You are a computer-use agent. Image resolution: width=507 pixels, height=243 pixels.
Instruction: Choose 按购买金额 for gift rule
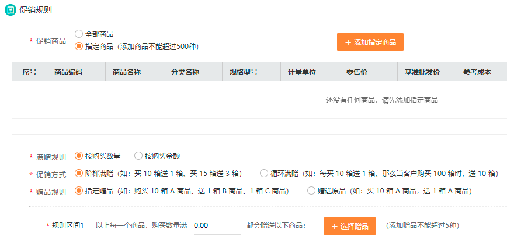click(x=138, y=156)
